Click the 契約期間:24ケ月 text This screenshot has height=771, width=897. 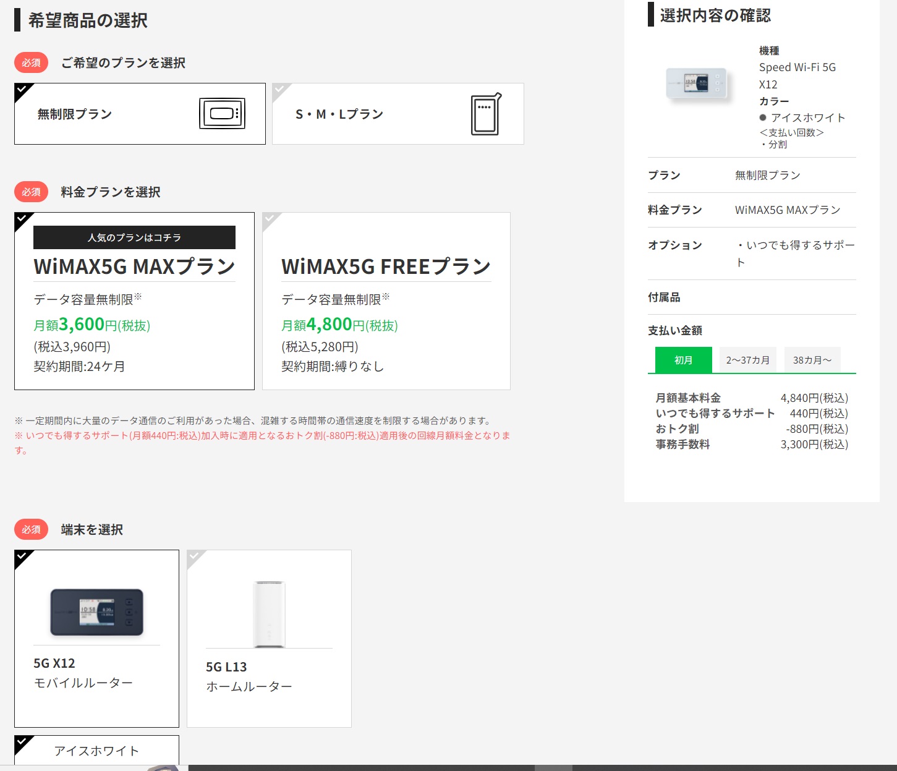tap(79, 367)
